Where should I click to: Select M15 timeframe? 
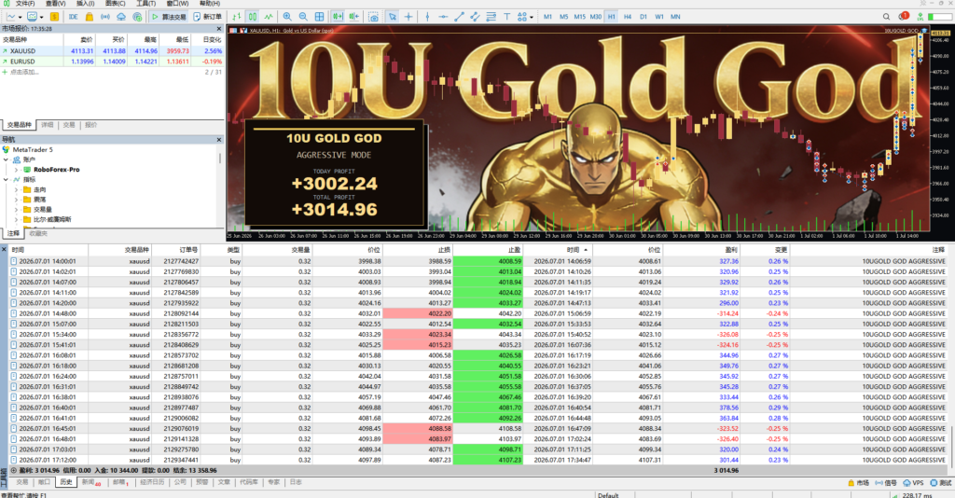tap(579, 17)
